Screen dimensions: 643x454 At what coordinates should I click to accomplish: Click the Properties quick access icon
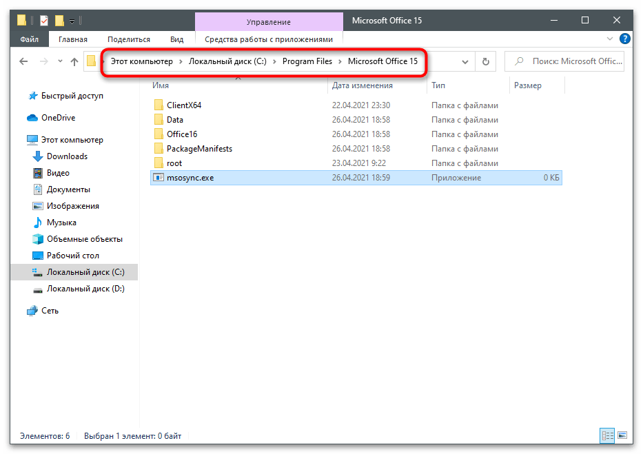pyautogui.click(x=44, y=20)
